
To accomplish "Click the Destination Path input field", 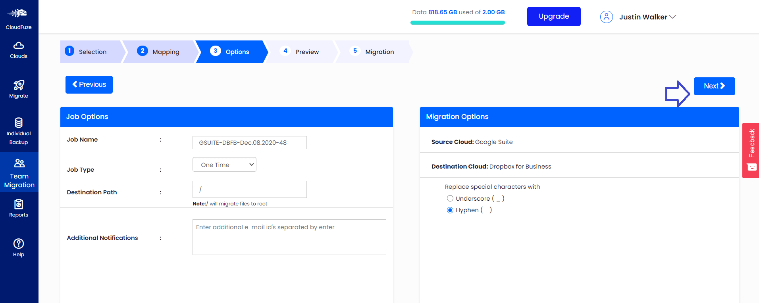I will (250, 189).
